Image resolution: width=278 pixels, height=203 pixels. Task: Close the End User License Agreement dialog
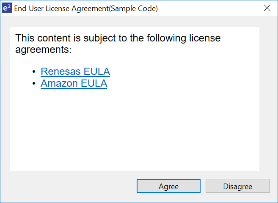267,8
